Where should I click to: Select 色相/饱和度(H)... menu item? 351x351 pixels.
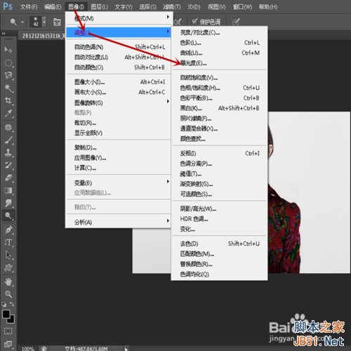coord(219,88)
